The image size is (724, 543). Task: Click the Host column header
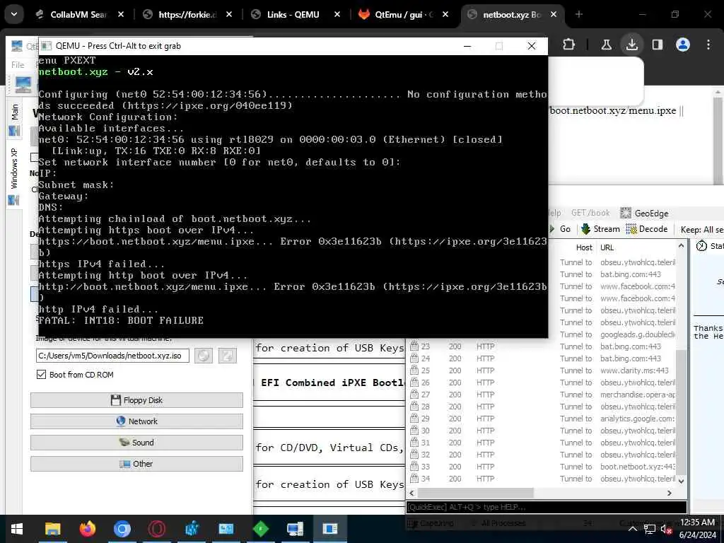pyautogui.click(x=583, y=247)
